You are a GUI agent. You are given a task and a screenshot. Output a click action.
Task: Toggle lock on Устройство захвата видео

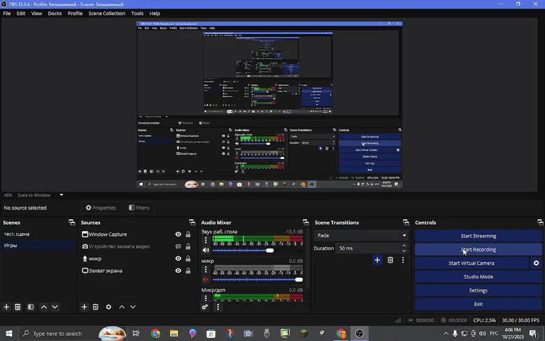click(x=188, y=247)
